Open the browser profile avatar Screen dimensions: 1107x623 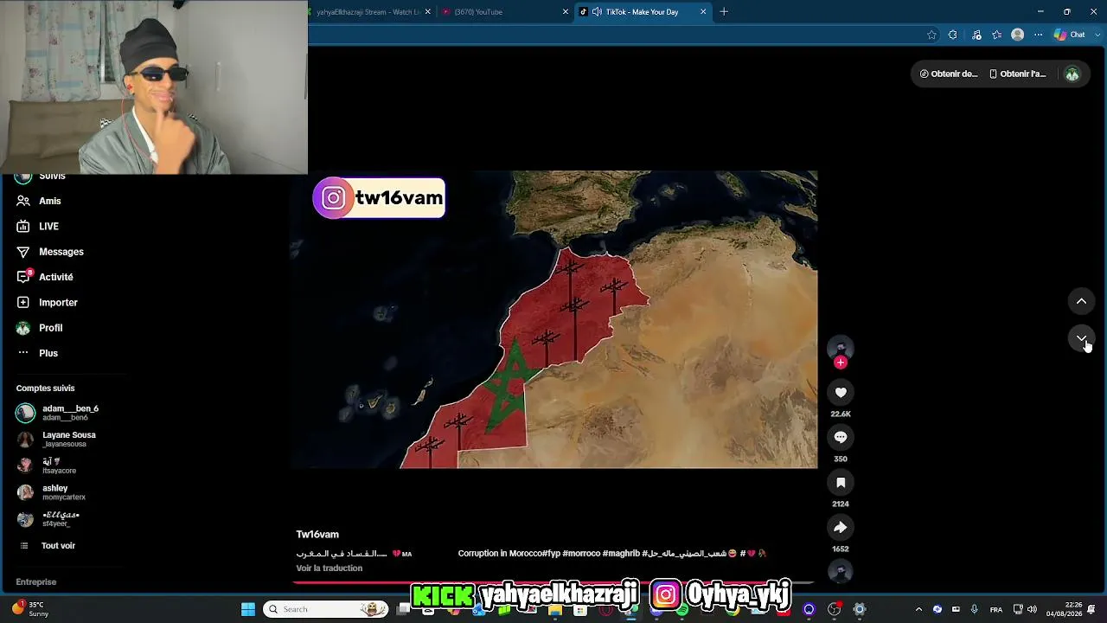click(1018, 35)
